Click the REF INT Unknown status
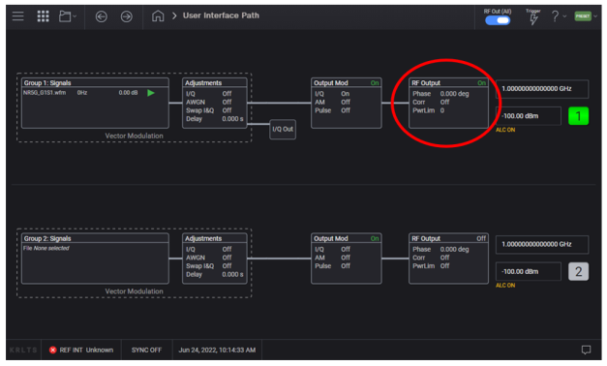607x366 pixels. click(81, 351)
